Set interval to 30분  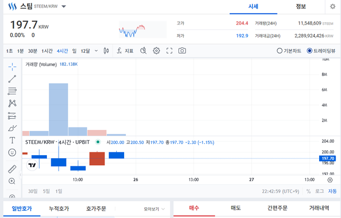point(33,51)
